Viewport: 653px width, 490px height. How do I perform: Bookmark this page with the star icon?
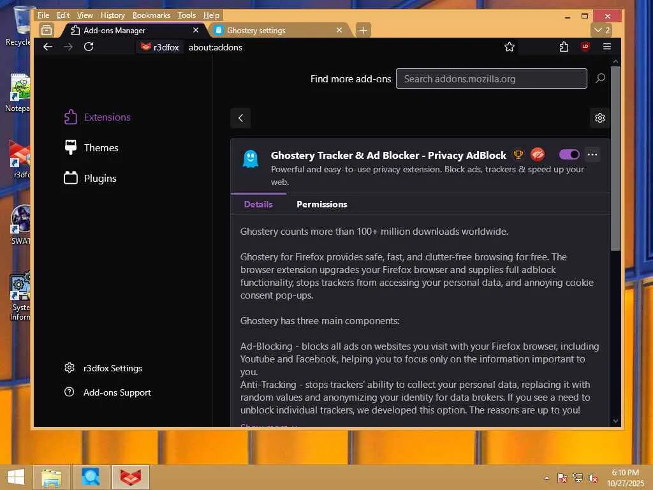(x=510, y=47)
